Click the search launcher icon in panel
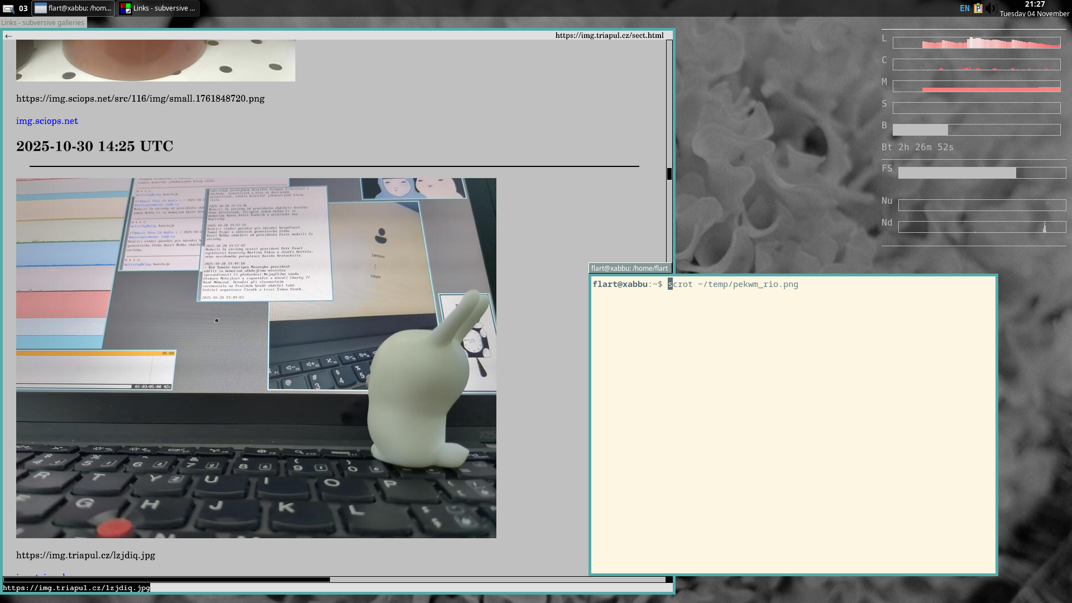The image size is (1072, 603). pos(8,8)
